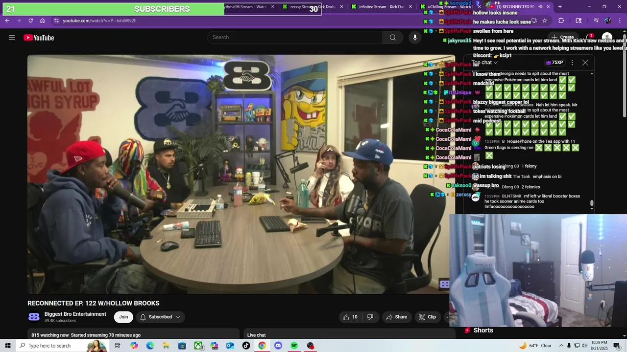Open Windows Task View
Image resolution: width=627 pixels, height=352 pixels.
point(118,346)
